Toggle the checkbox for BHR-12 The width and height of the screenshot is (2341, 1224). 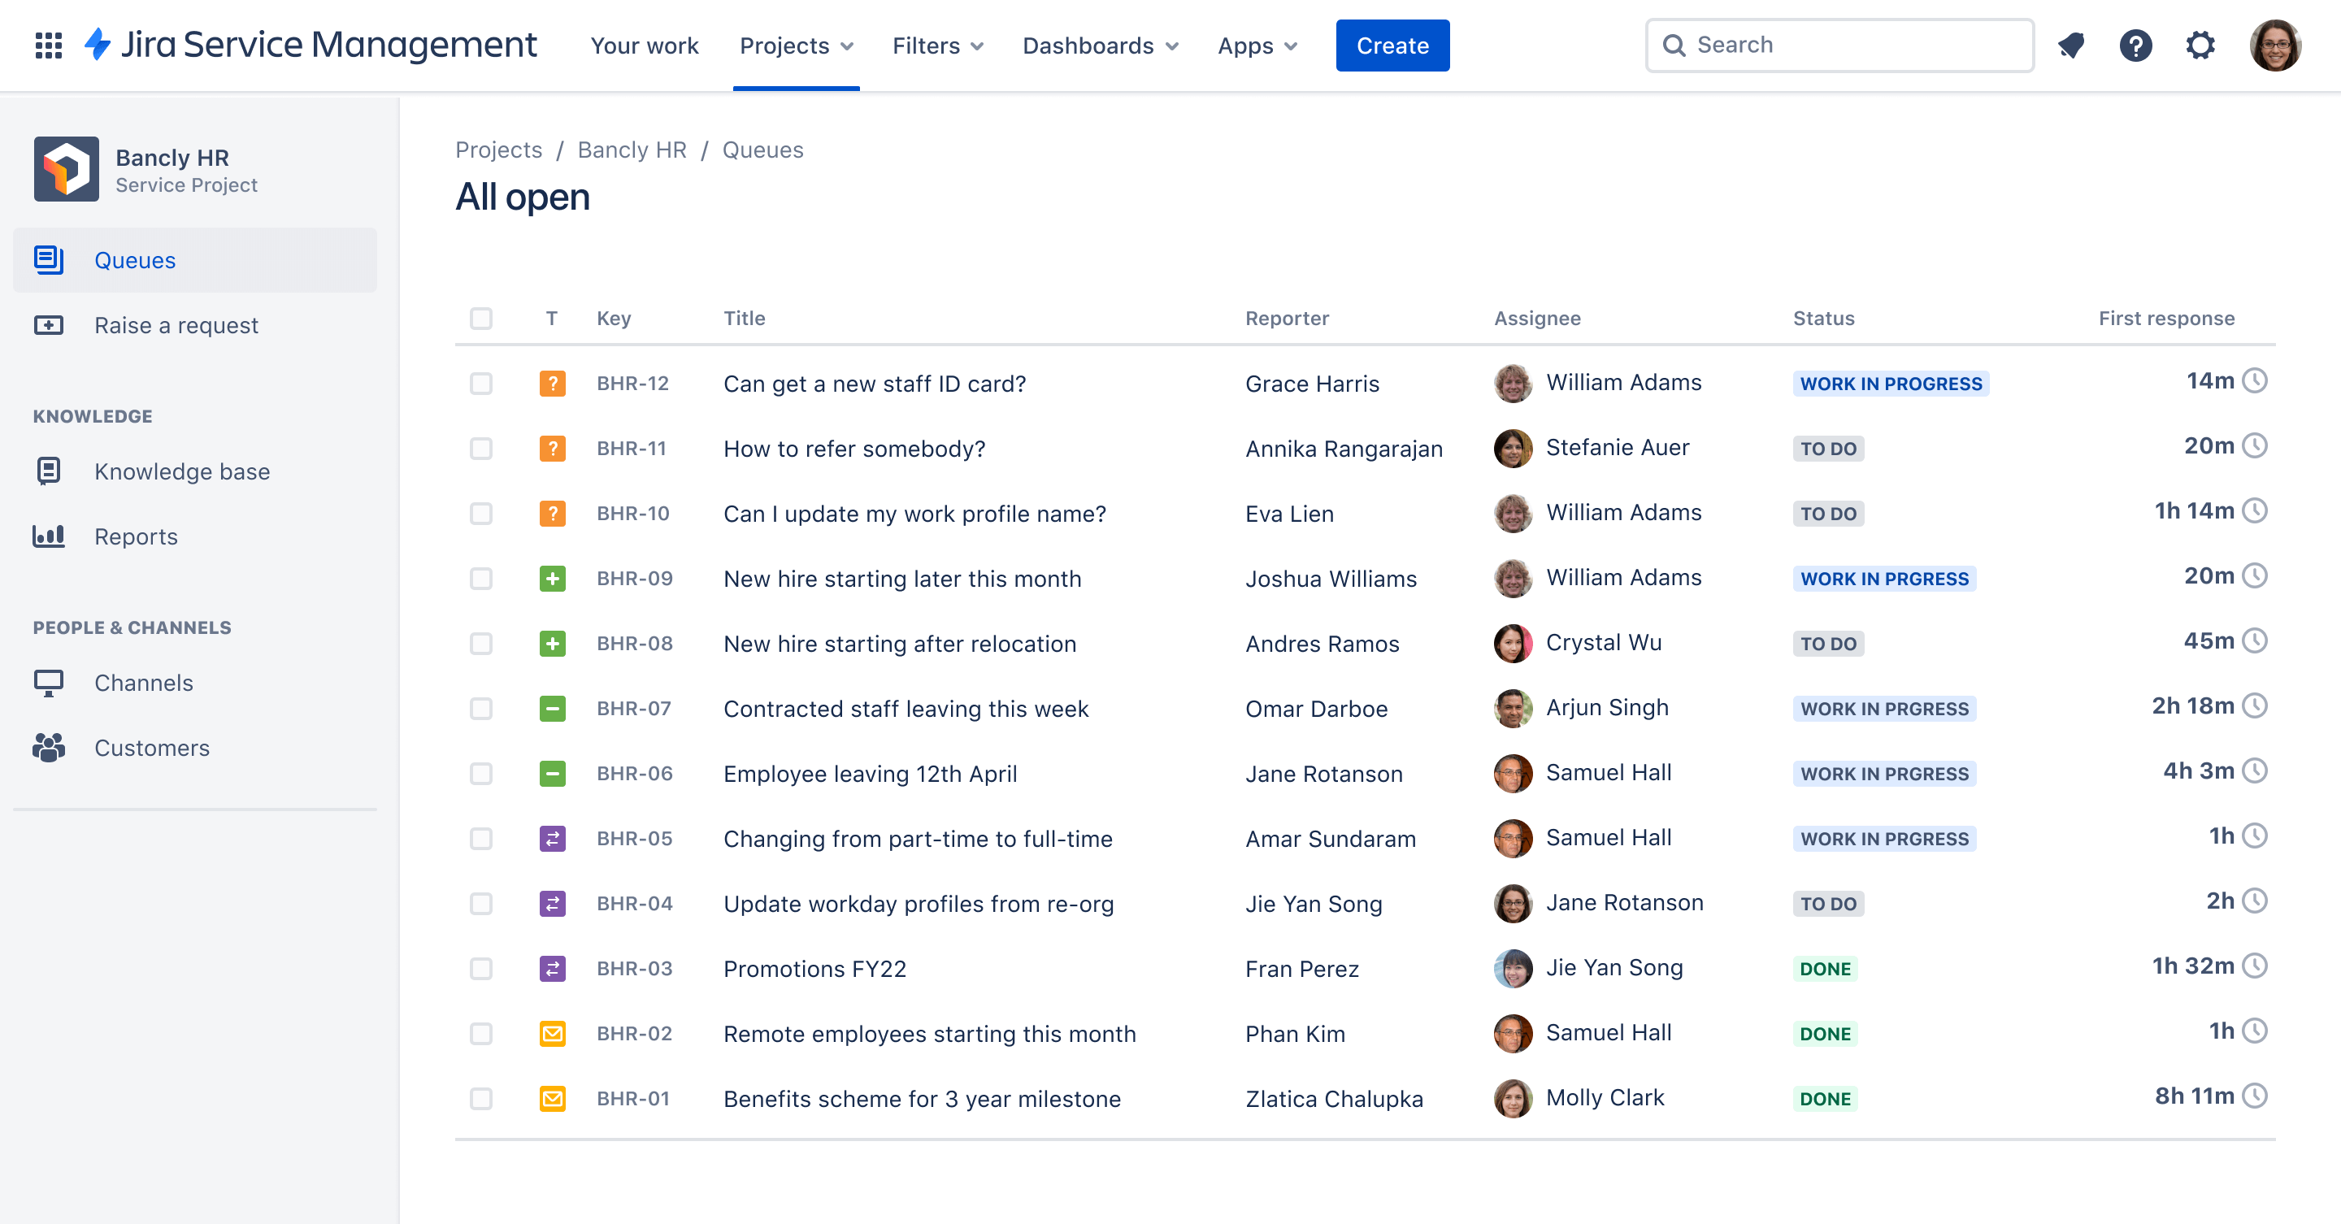pyautogui.click(x=481, y=382)
